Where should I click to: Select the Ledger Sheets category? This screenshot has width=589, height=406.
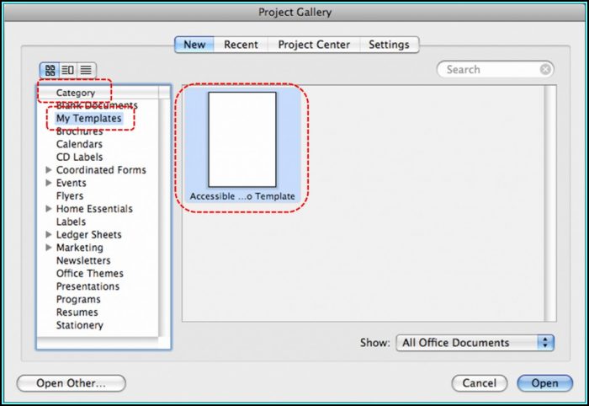click(89, 234)
